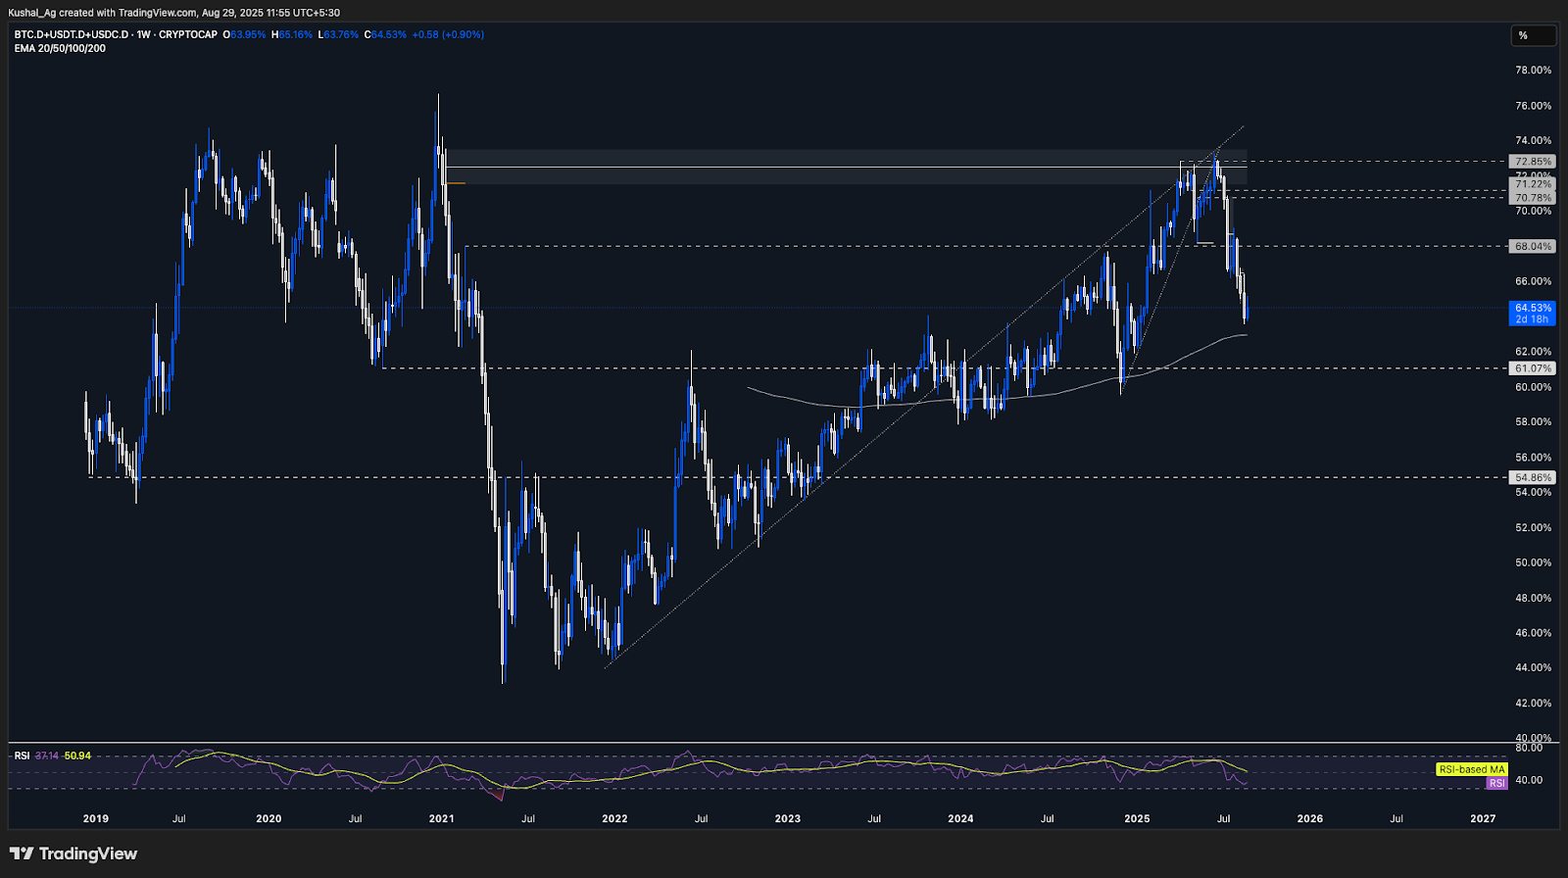This screenshot has width=1568, height=878.
Task: Click the 80.00 RSI scale label
Action: (x=1529, y=748)
